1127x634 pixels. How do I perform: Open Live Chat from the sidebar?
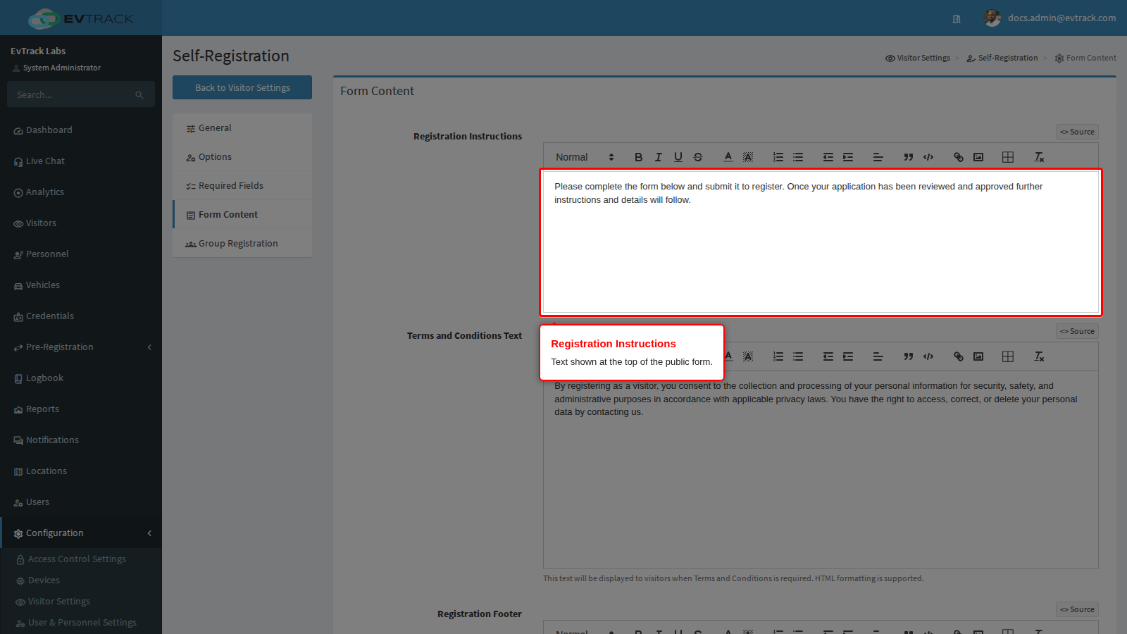click(81, 161)
